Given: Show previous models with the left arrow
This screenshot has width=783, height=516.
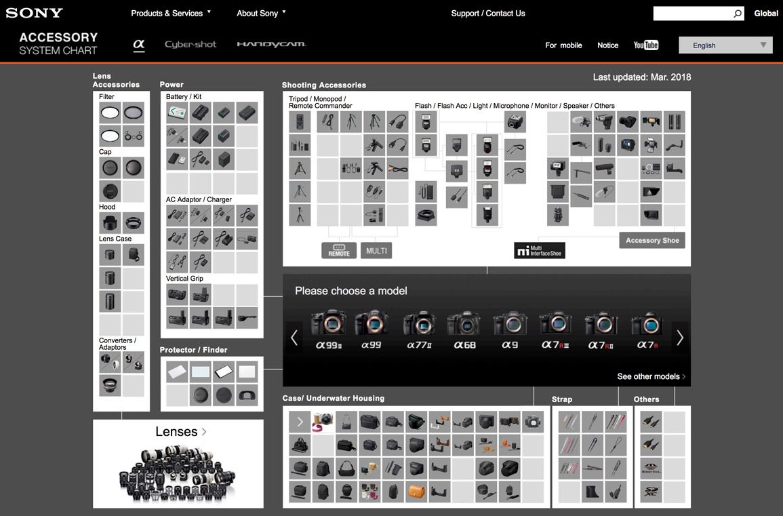Looking at the screenshot, I should pos(294,338).
